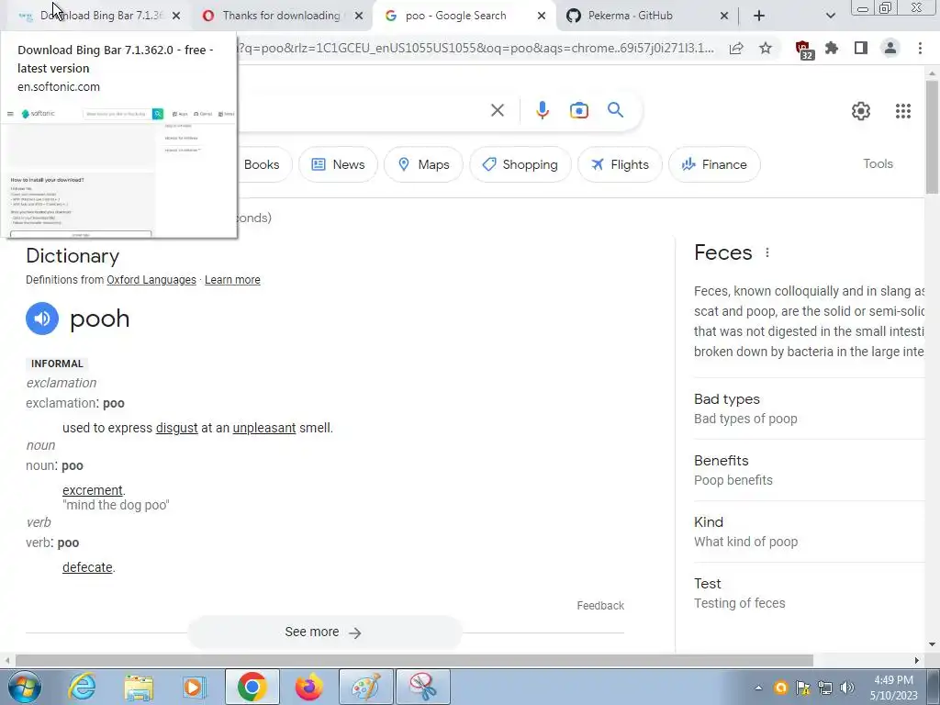Open the excrement definition link
Viewport: 940px width, 705px height.
point(93,490)
